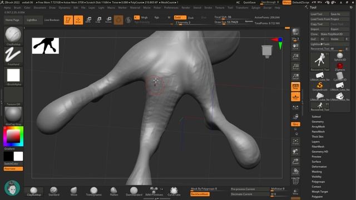This screenshot has height=200, width=356.
Task: Activate Draw mode button
Action: pos(78,20)
